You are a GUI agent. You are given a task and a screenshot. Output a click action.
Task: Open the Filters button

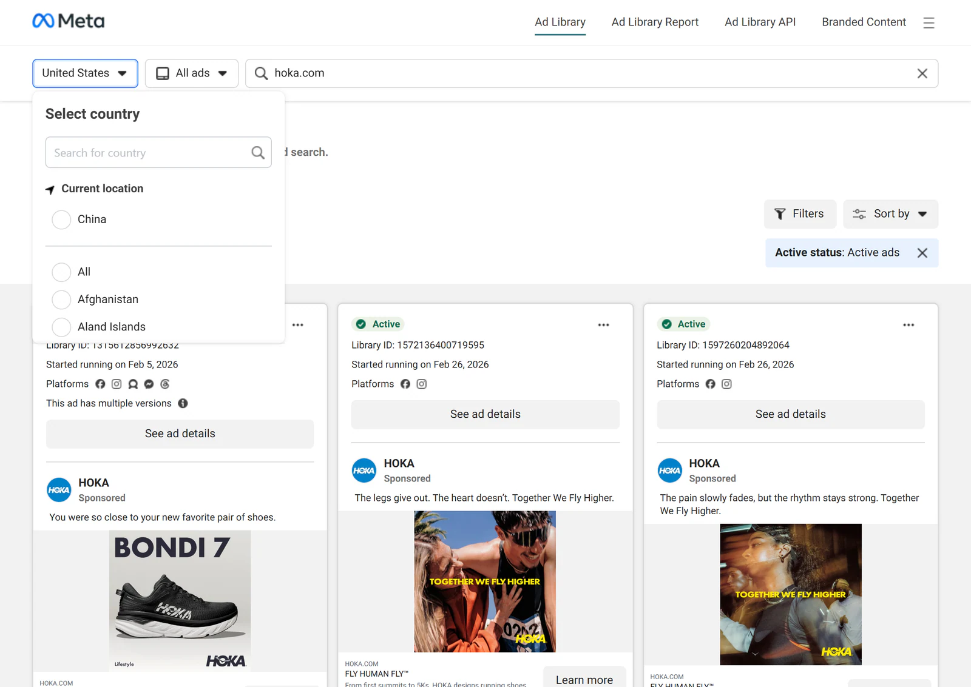point(800,214)
